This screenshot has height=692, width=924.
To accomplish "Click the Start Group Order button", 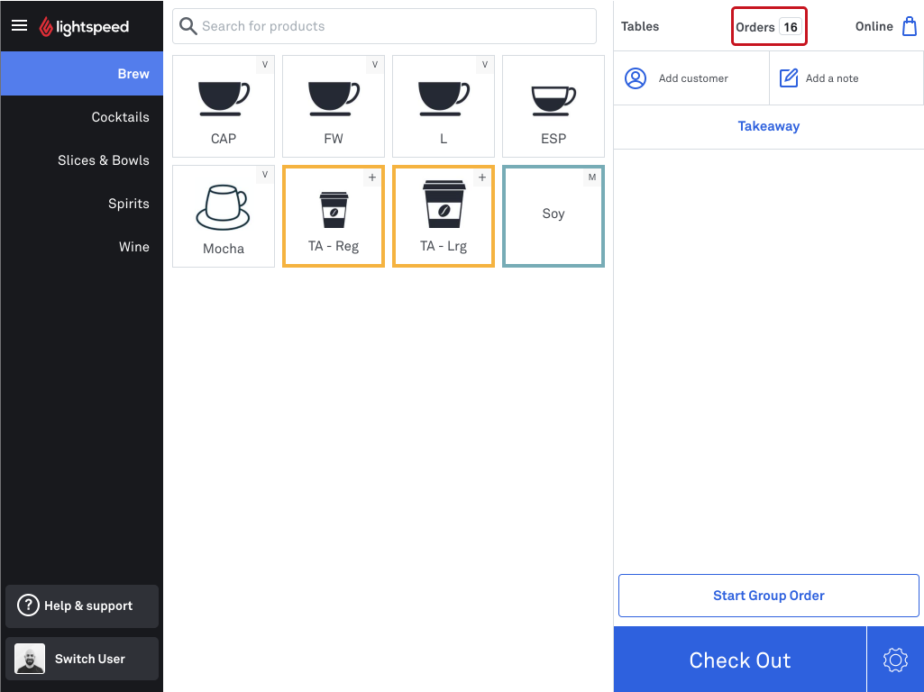I will 768,596.
